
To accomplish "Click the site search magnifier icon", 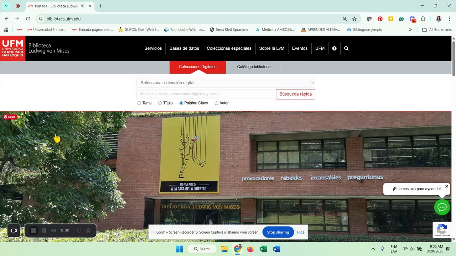I will pyautogui.click(x=346, y=48).
